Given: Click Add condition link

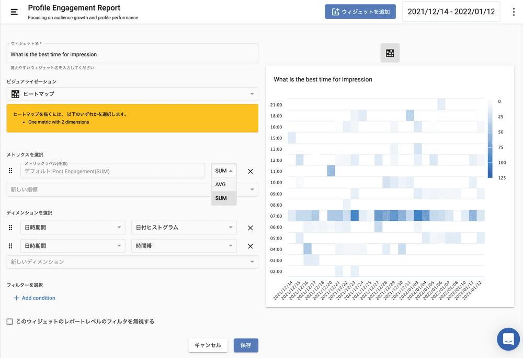Looking at the screenshot, I should (35, 298).
